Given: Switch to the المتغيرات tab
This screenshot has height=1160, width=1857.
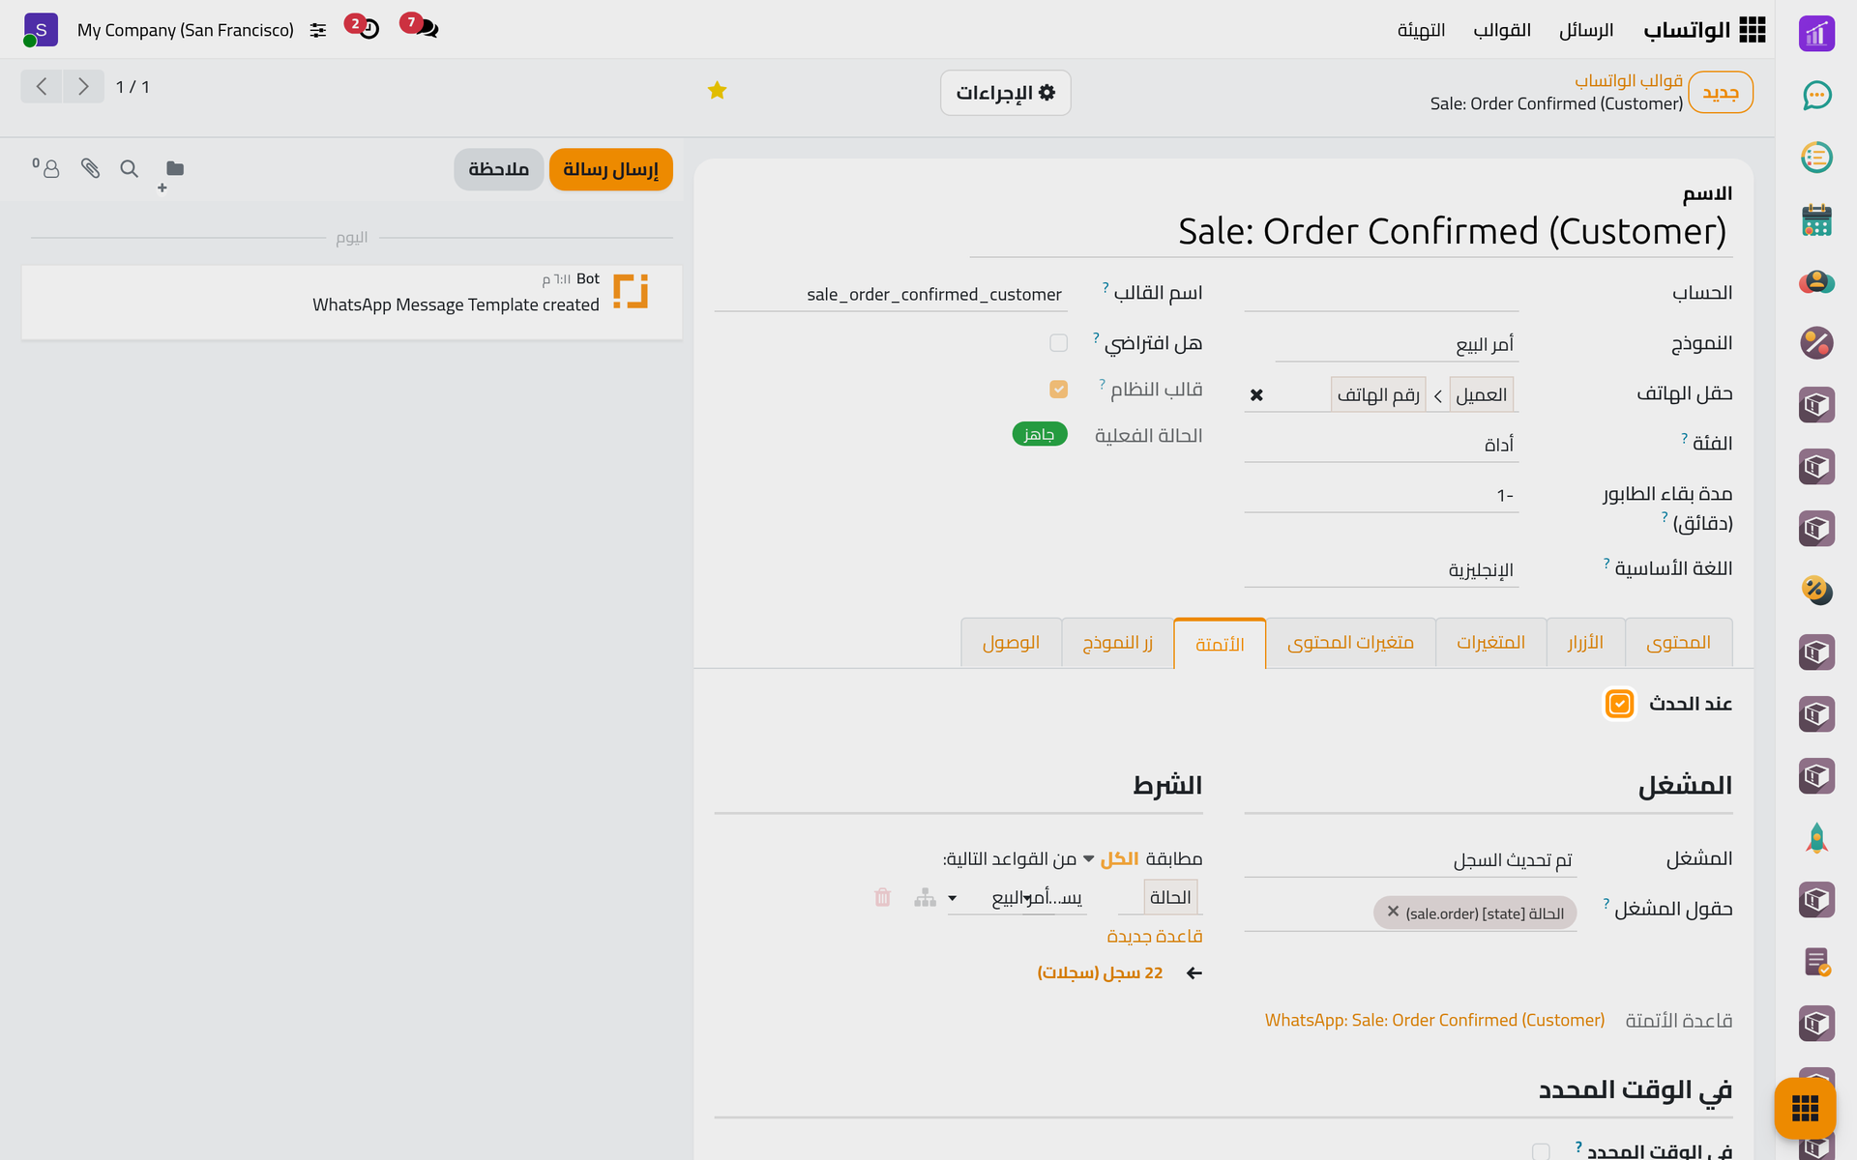Looking at the screenshot, I should pos(1490,643).
